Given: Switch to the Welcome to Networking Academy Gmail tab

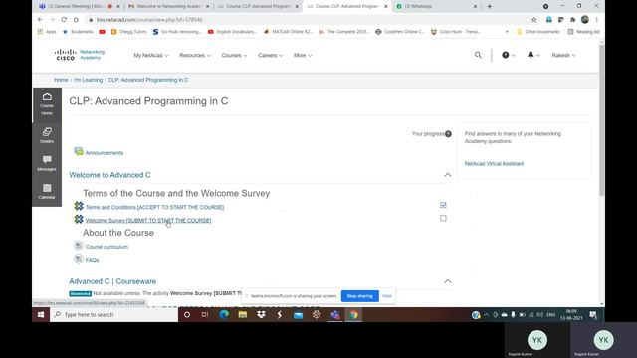Looking at the screenshot, I should point(168,7).
